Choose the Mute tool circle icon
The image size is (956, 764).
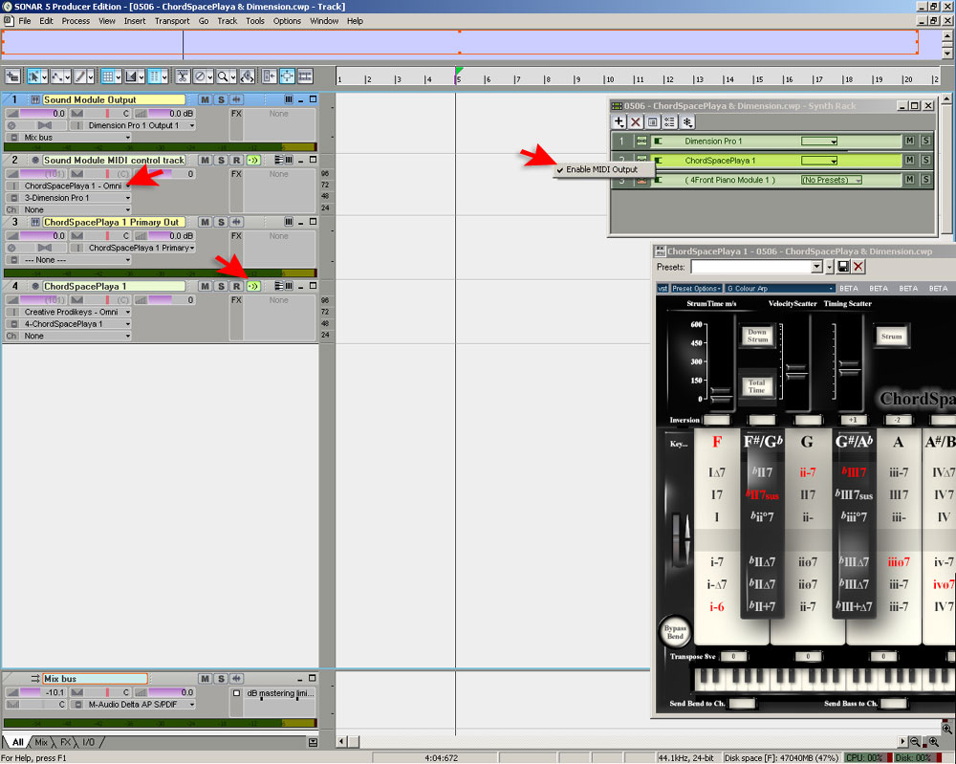click(x=200, y=76)
